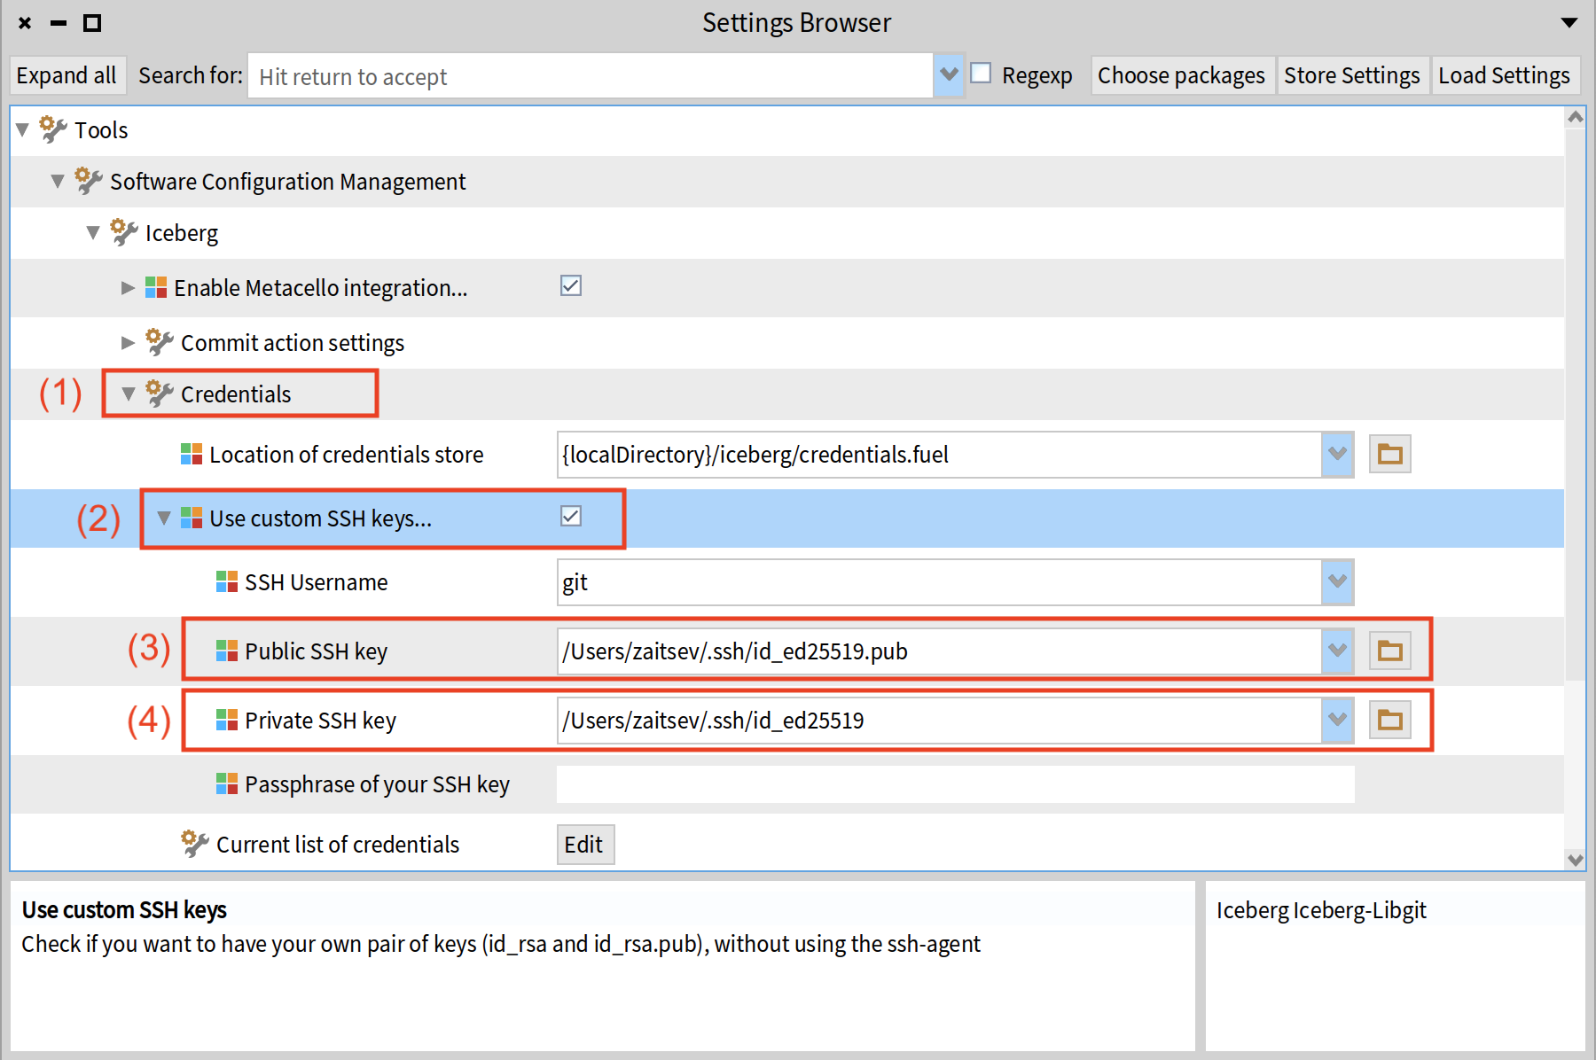Click the Iceberg settings group icon
Viewport: 1596px width, 1060px height.
coord(123,233)
